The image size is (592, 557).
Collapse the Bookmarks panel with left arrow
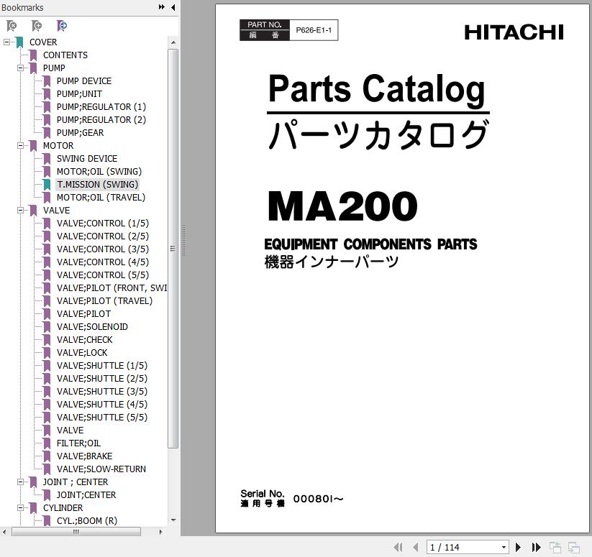(173, 7)
